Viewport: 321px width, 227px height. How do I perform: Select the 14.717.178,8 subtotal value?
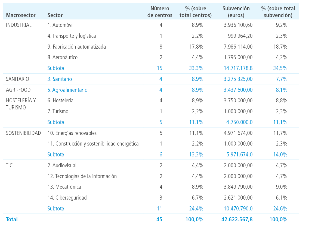coord(238,68)
